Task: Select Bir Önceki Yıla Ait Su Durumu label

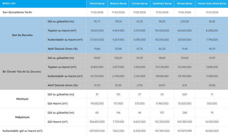Action: [x=22, y=72]
